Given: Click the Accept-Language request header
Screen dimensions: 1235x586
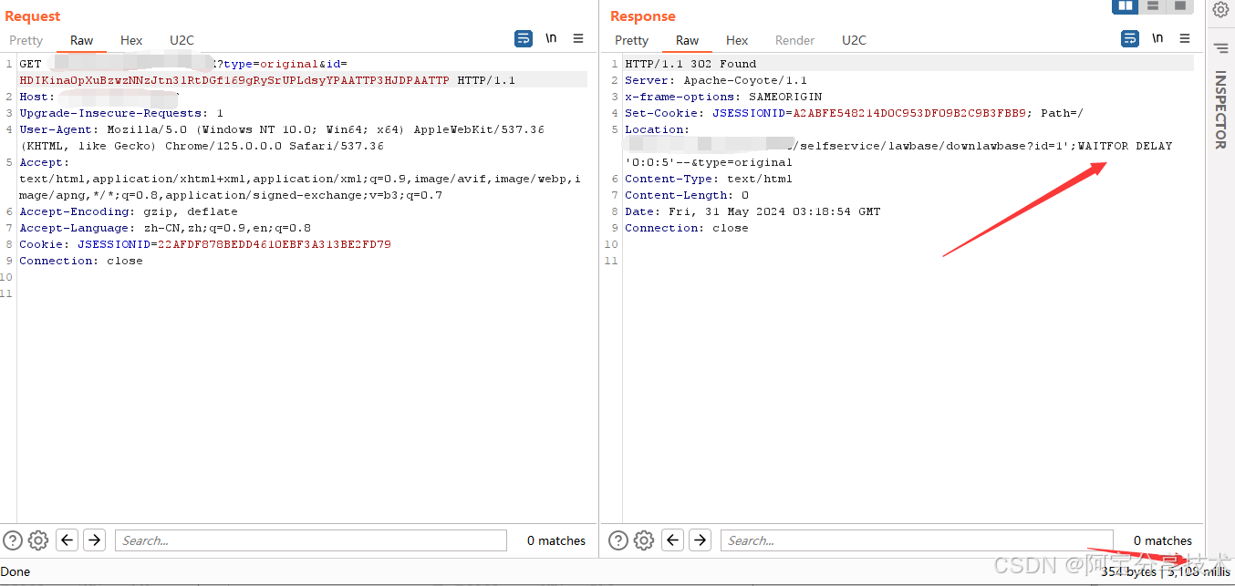Looking at the screenshot, I should (165, 228).
